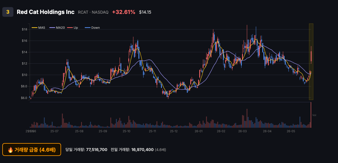Click the 25-12 date axis label
This screenshot has height=163, width=338.
174,131
